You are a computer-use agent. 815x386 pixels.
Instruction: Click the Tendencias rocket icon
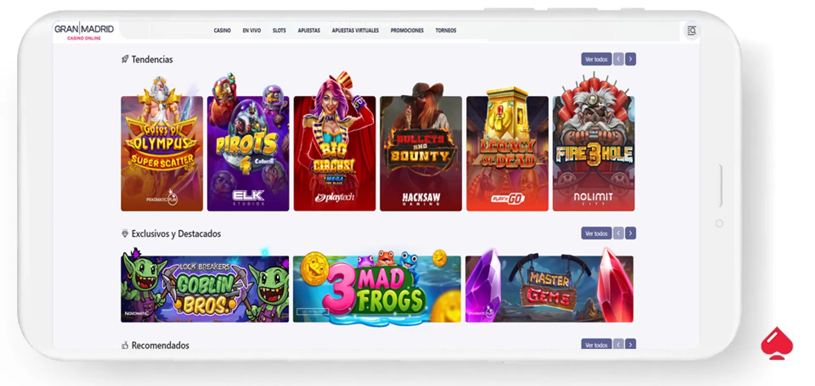coord(125,59)
